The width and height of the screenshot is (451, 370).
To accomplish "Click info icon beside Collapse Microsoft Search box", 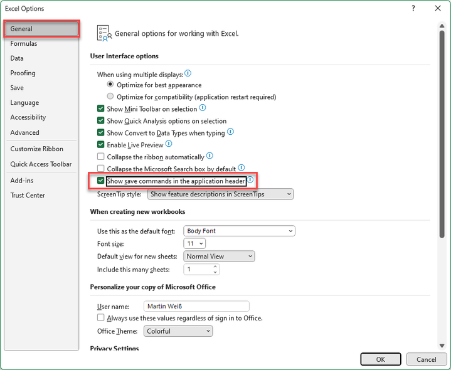I will [241, 167].
